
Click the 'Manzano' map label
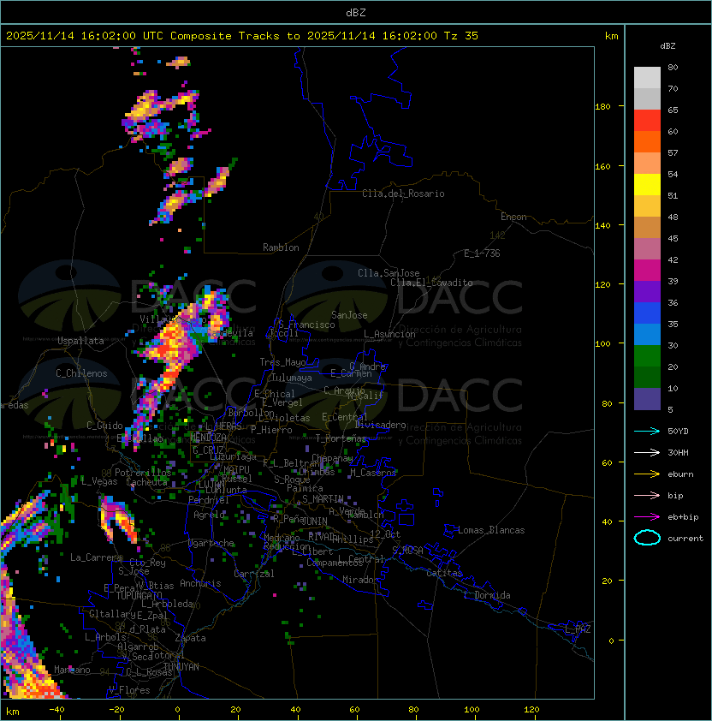72,670
